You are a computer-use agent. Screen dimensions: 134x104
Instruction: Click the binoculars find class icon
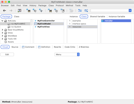[x=28, y=10]
